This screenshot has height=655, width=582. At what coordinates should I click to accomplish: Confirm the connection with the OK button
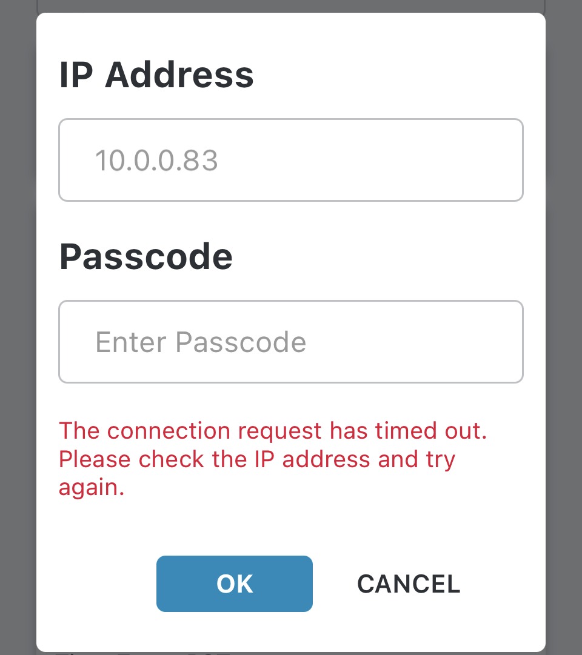click(x=235, y=584)
